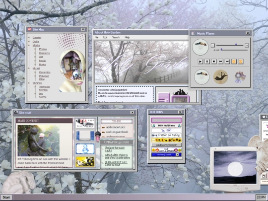This screenshot has width=268, height=201.
Task: Toggle the orange shuffle button
Action: (234, 62)
